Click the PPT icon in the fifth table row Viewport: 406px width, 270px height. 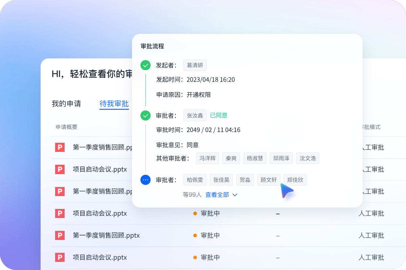[60, 235]
